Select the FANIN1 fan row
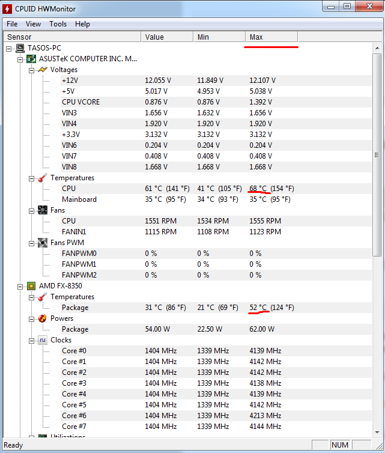The width and height of the screenshot is (385, 453). (216, 232)
